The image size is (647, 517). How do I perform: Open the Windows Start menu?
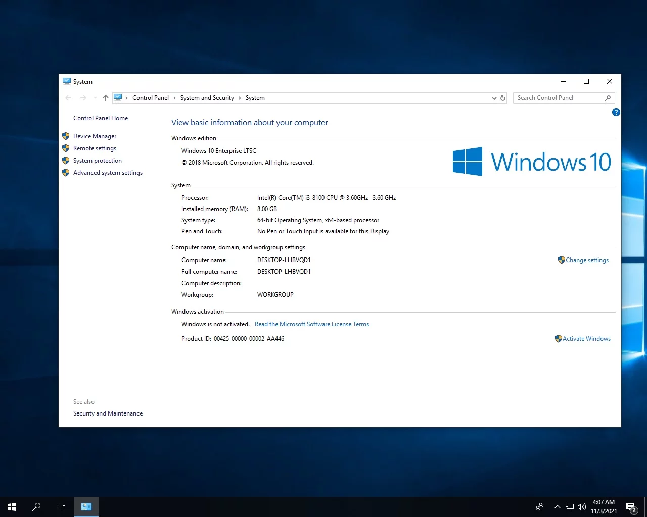[x=12, y=507]
